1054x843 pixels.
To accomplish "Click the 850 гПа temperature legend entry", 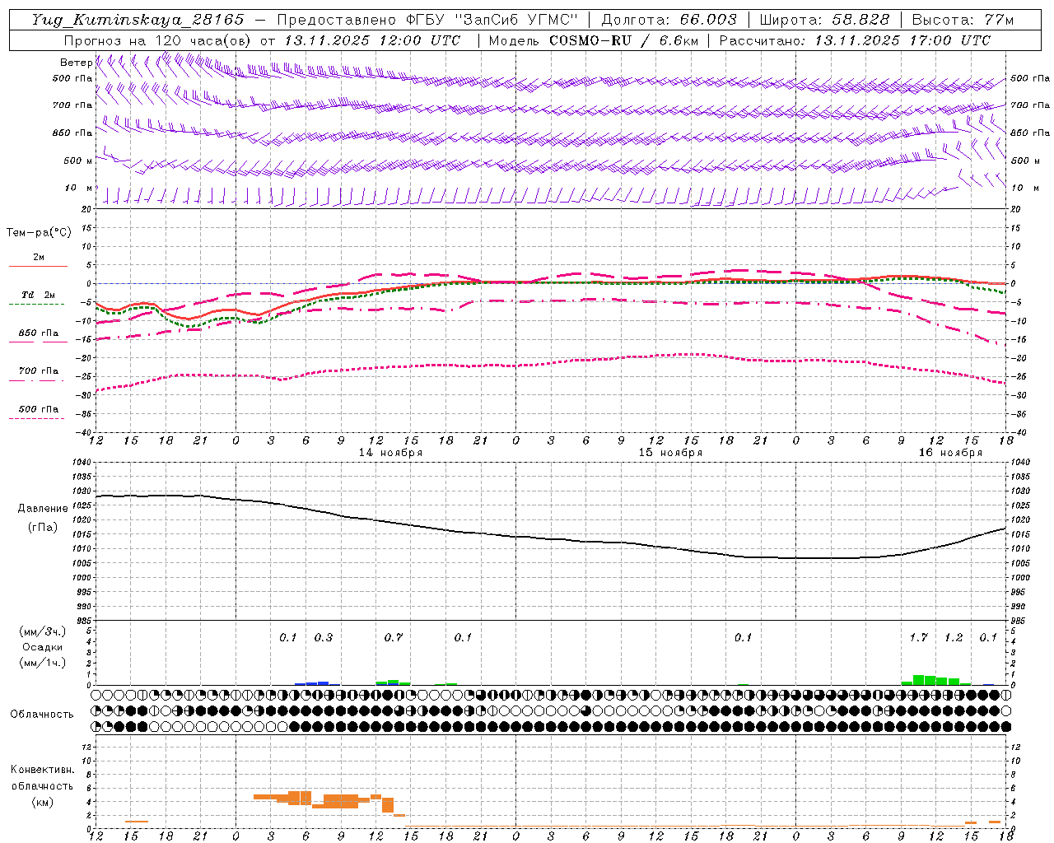I will coord(39,333).
